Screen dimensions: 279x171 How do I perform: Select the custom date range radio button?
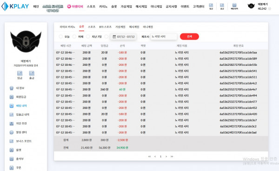click(x=106, y=37)
